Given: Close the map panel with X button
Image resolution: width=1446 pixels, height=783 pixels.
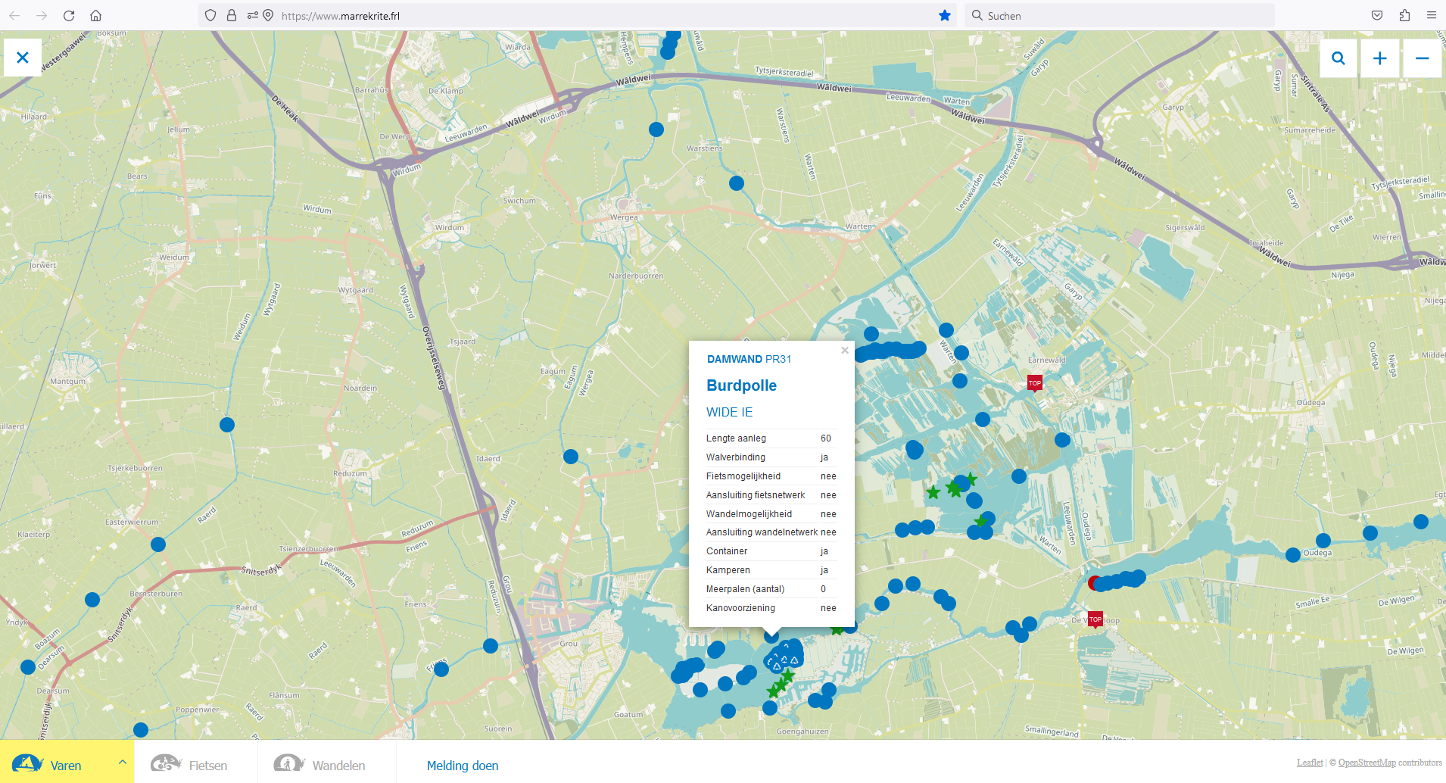Looking at the screenshot, I should pos(23,58).
